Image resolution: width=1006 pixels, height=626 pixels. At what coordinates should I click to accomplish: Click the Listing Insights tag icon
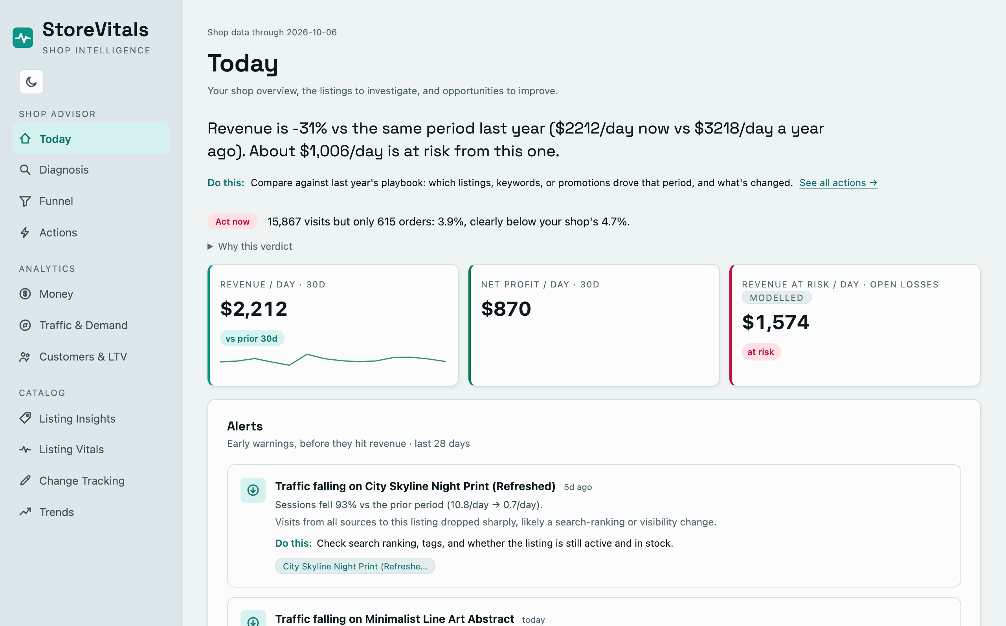(25, 419)
